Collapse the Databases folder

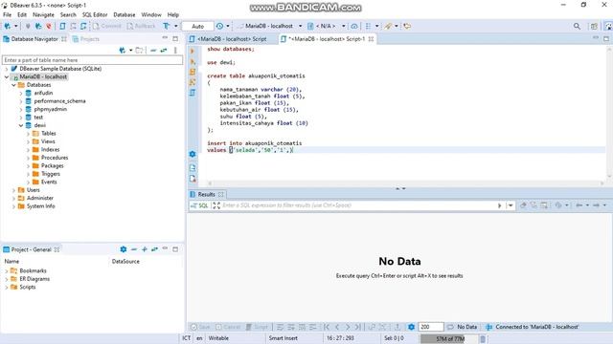[14, 85]
